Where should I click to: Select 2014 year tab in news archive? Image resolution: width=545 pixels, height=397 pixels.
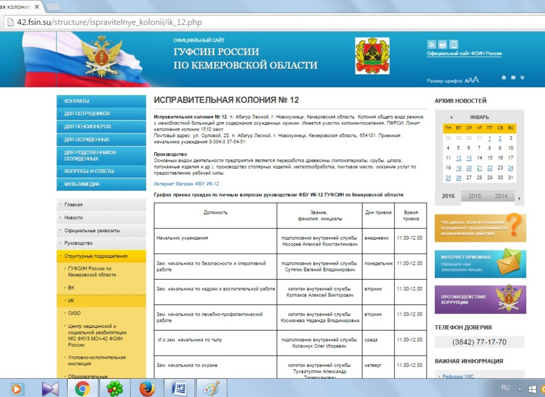point(501,196)
